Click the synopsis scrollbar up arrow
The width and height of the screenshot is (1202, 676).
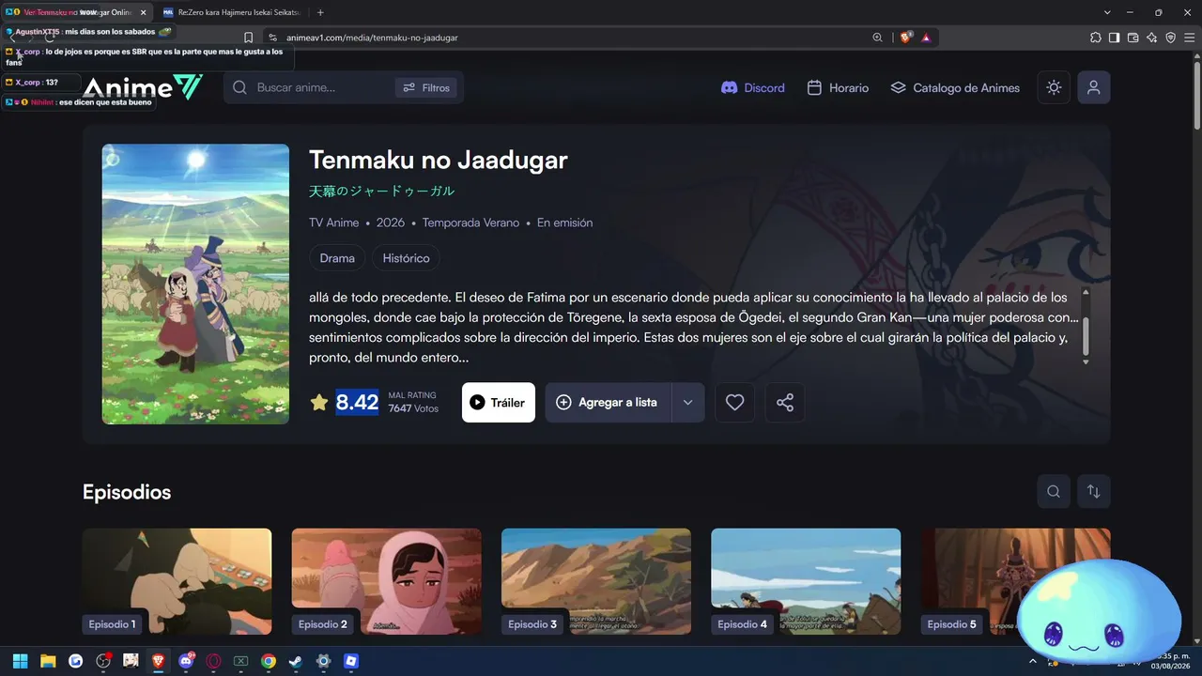tap(1086, 292)
